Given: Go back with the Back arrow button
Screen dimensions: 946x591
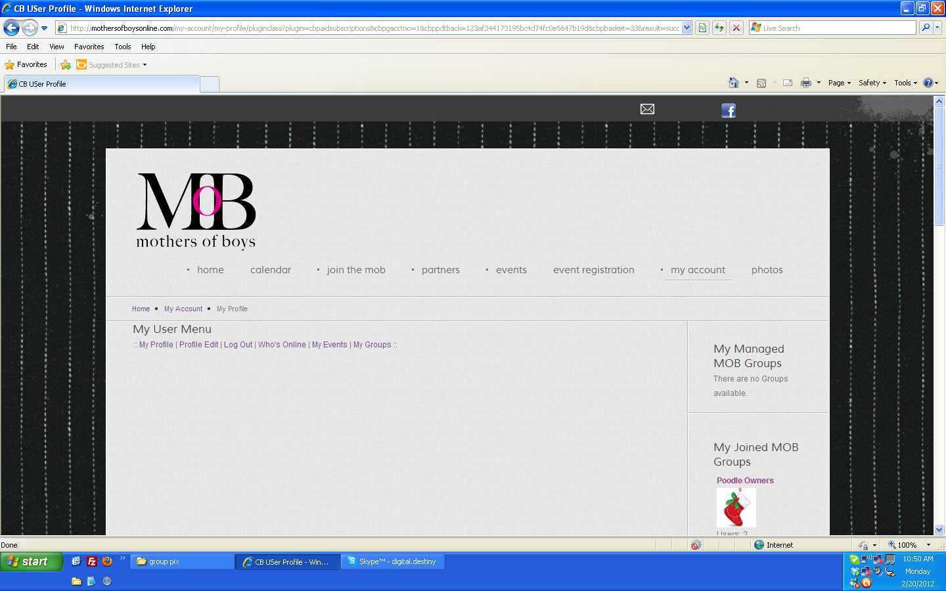Looking at the screenshot, I should point(11,28).
